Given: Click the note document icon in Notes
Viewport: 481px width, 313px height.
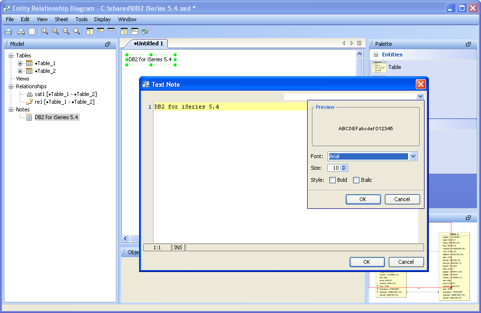Looking at the screenshot, I should point(29,117).
